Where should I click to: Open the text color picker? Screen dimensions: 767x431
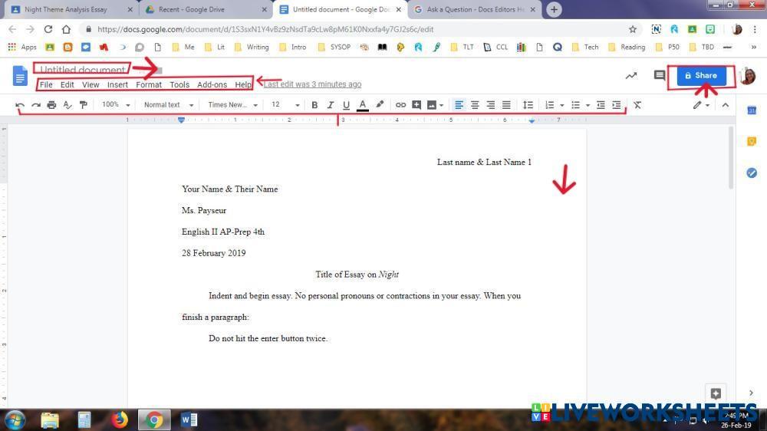click(x=363, y=105)
